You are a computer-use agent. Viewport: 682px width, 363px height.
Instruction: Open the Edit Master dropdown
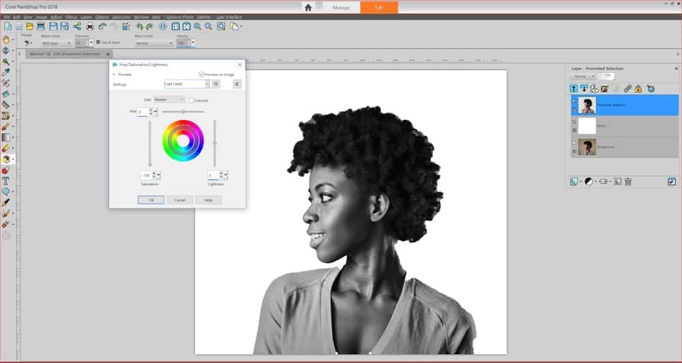tap(169, 99)
